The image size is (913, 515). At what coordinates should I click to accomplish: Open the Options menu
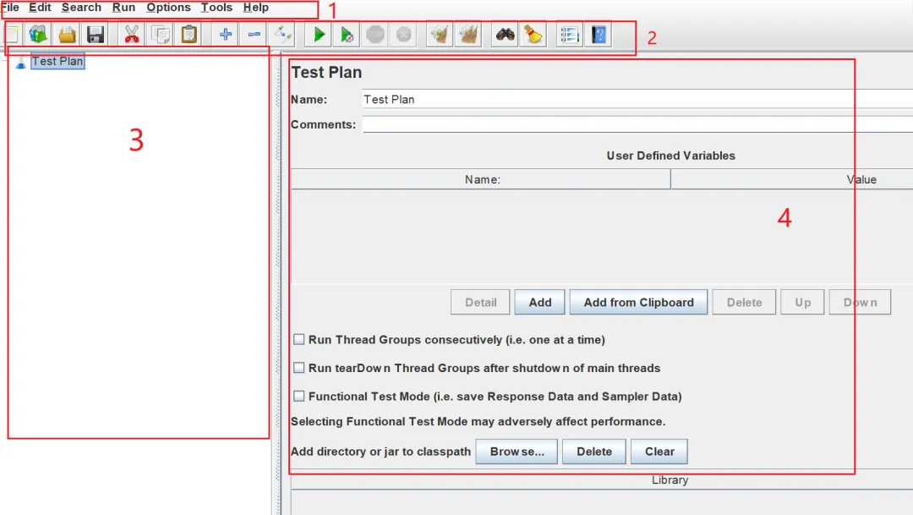tap(168, 7)
